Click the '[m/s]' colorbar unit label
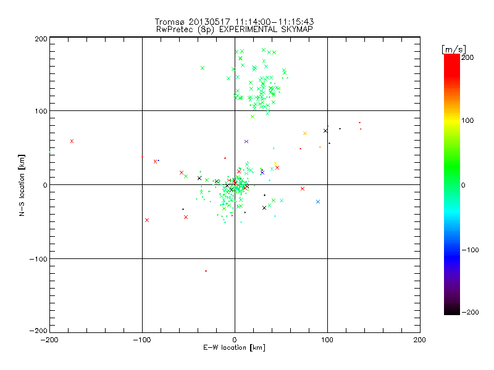The width and height of the screenshot is (494, 370). pos(454,49)
